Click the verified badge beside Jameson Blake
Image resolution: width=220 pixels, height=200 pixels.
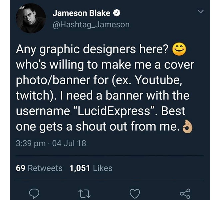pos(117,13)
